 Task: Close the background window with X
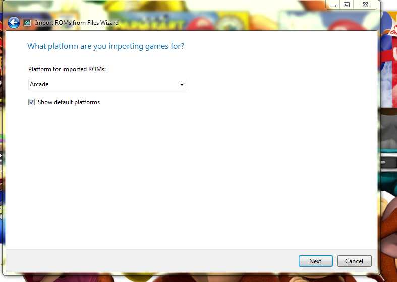[367, 5]
